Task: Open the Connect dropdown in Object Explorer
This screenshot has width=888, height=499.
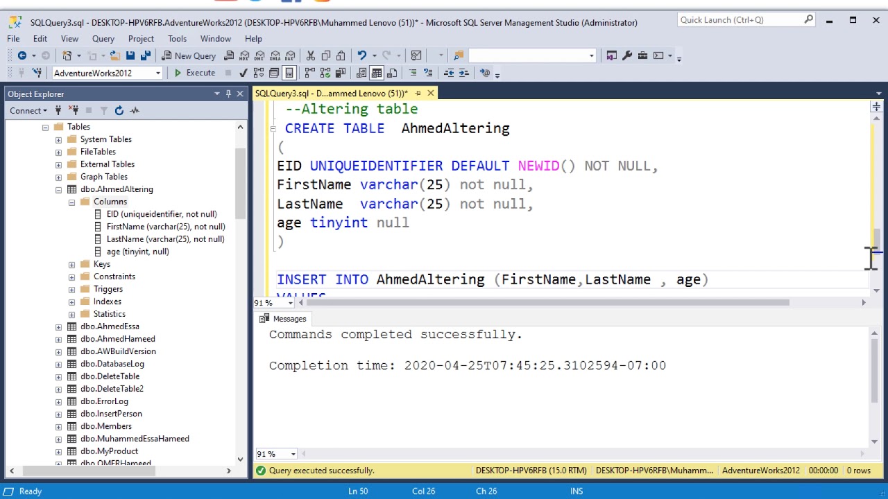Action: pos(28,110)
